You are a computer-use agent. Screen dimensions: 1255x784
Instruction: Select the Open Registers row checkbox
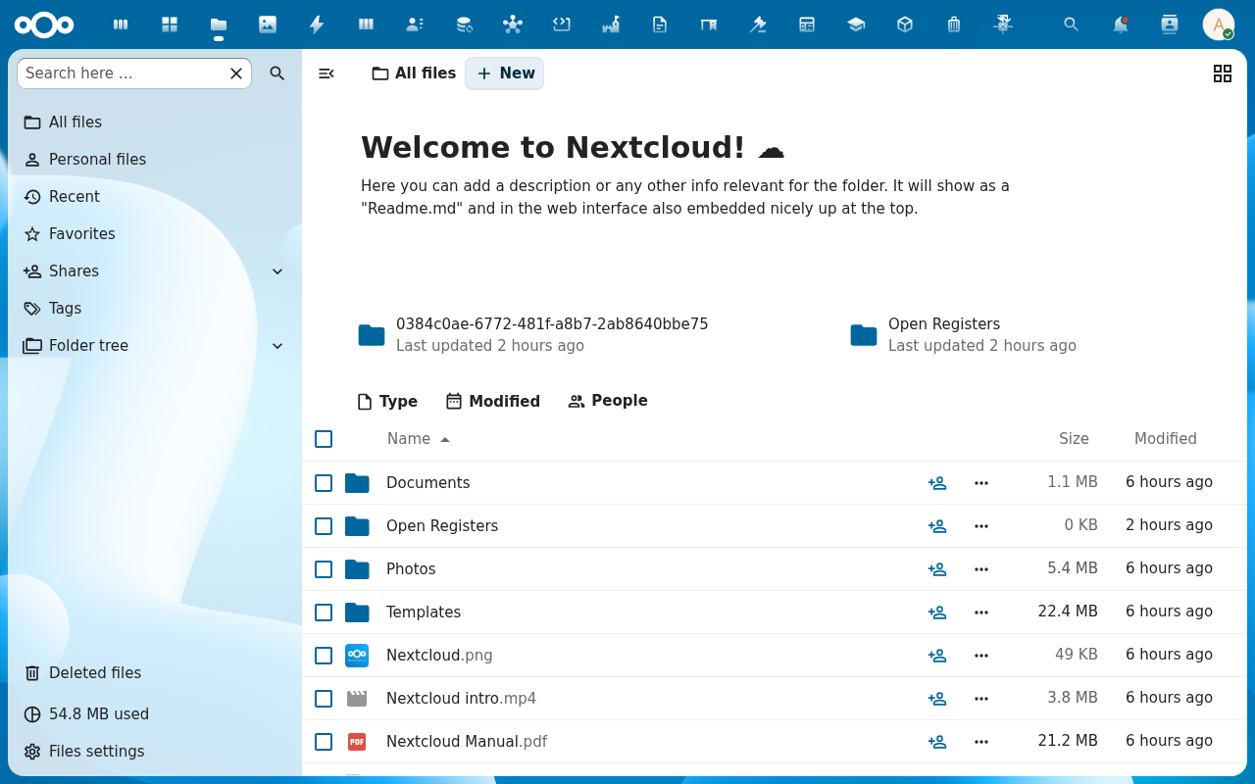click(324, 526)
